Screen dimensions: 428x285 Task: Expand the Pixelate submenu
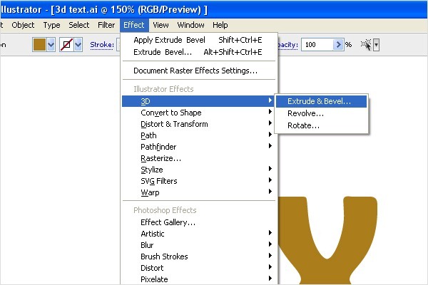[x=198, y=279]
